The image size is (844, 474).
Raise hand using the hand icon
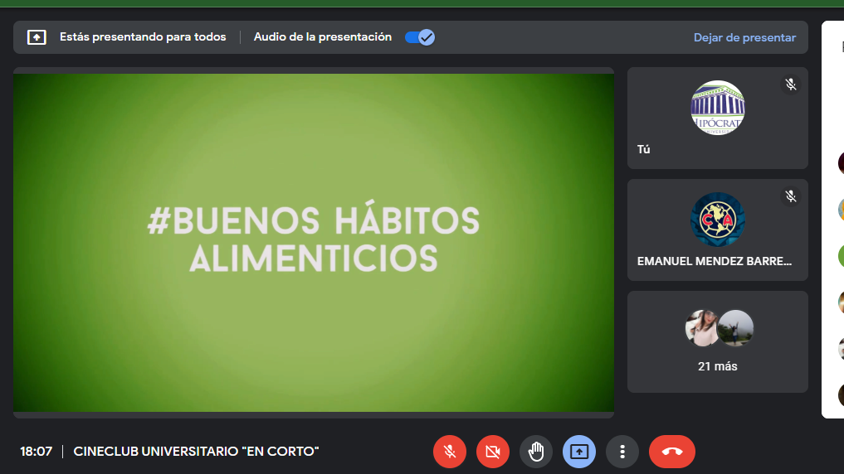536,452
